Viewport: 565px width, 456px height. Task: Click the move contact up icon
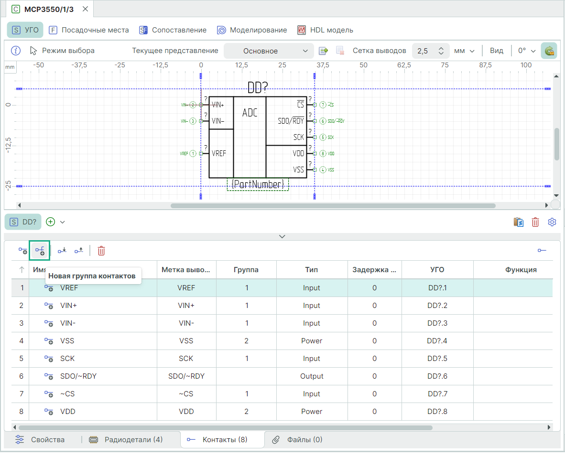78,250
